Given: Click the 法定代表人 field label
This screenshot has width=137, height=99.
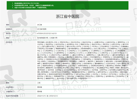Looking at the screenshot, I should tap(10, 87).
